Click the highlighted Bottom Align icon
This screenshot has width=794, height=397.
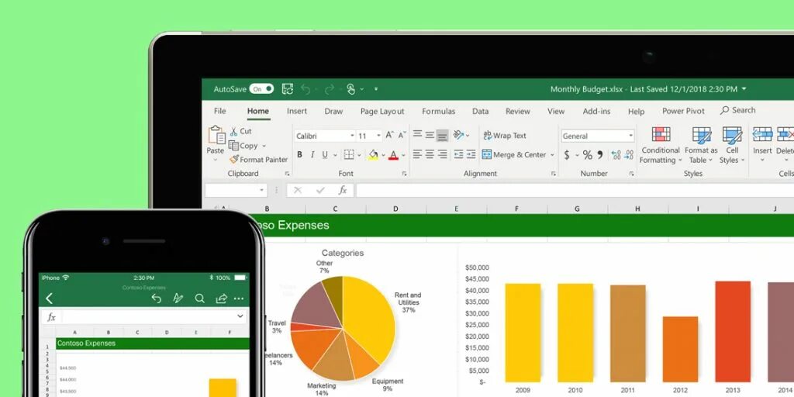(x=442, y=135)
